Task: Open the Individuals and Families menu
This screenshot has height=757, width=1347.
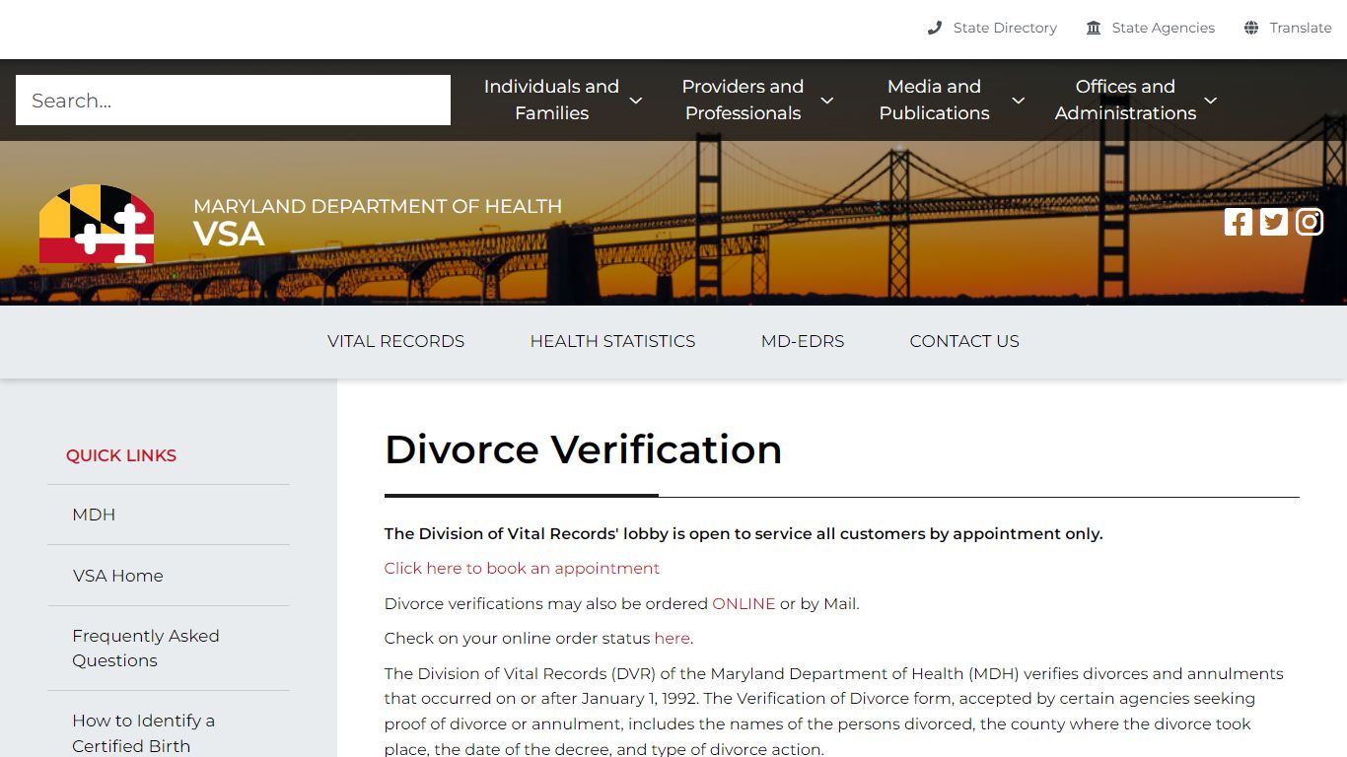Action: pos(551,100)
